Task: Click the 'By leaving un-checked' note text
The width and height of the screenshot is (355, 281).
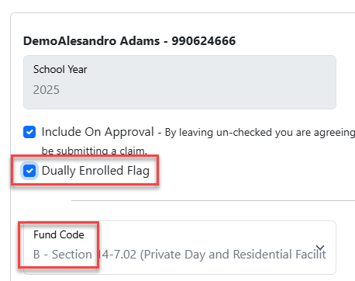Action: 260,133
